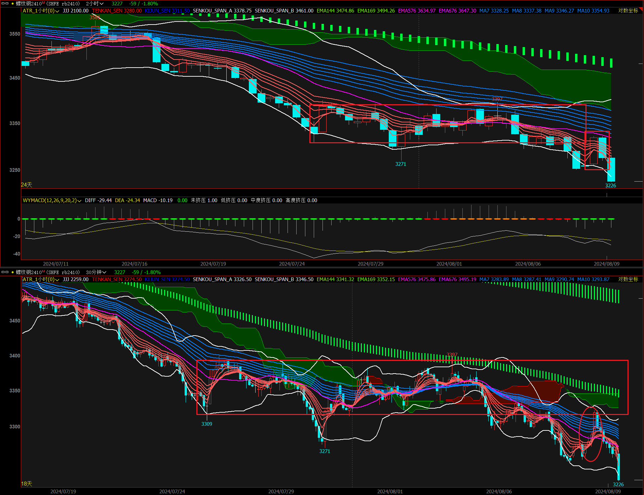Expand the WYMACD(12,26,9,20,2) indicator dropdown
This screenshot has width=644, height=495.
[52, 200]
